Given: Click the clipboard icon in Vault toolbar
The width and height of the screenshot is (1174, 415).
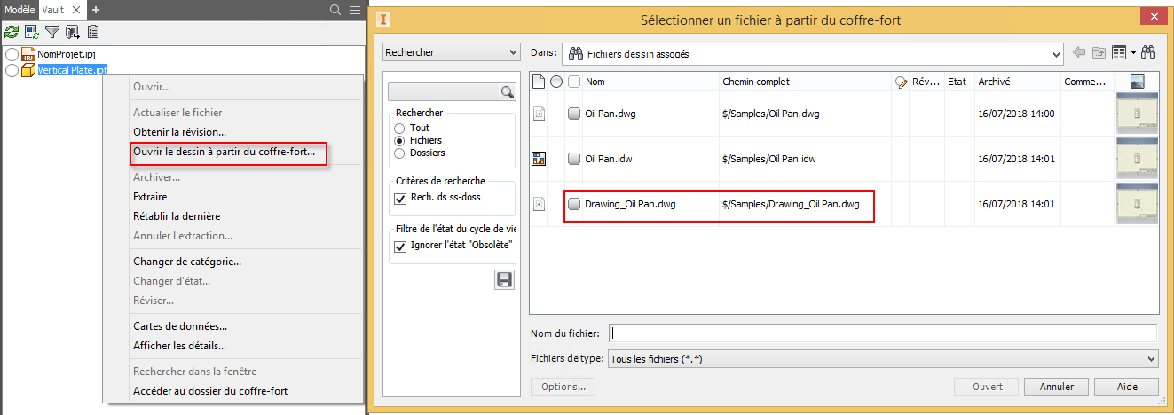Looking at the screenshot, I should pos(93,32).
